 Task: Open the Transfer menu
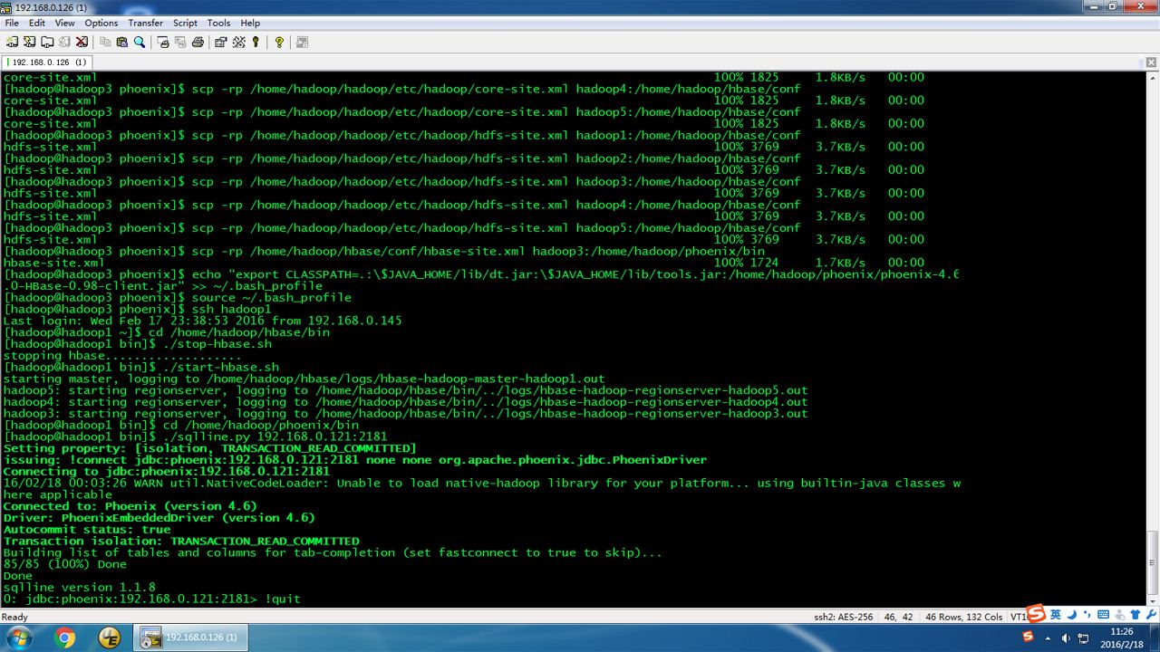point(146,23)
